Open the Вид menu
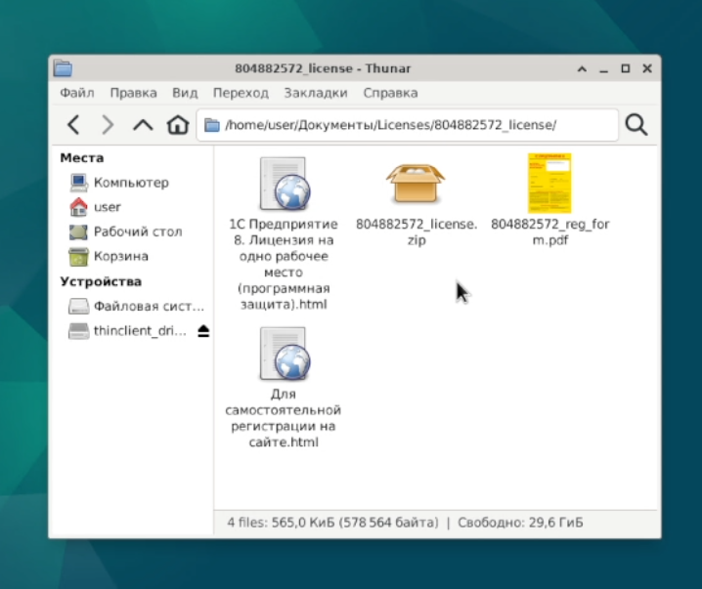The image size is (702, 589). [185, 93]
